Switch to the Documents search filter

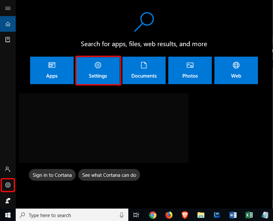144,70
